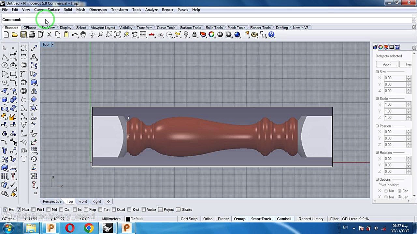Click the Save file icon in toolbar

click(23, 35)
